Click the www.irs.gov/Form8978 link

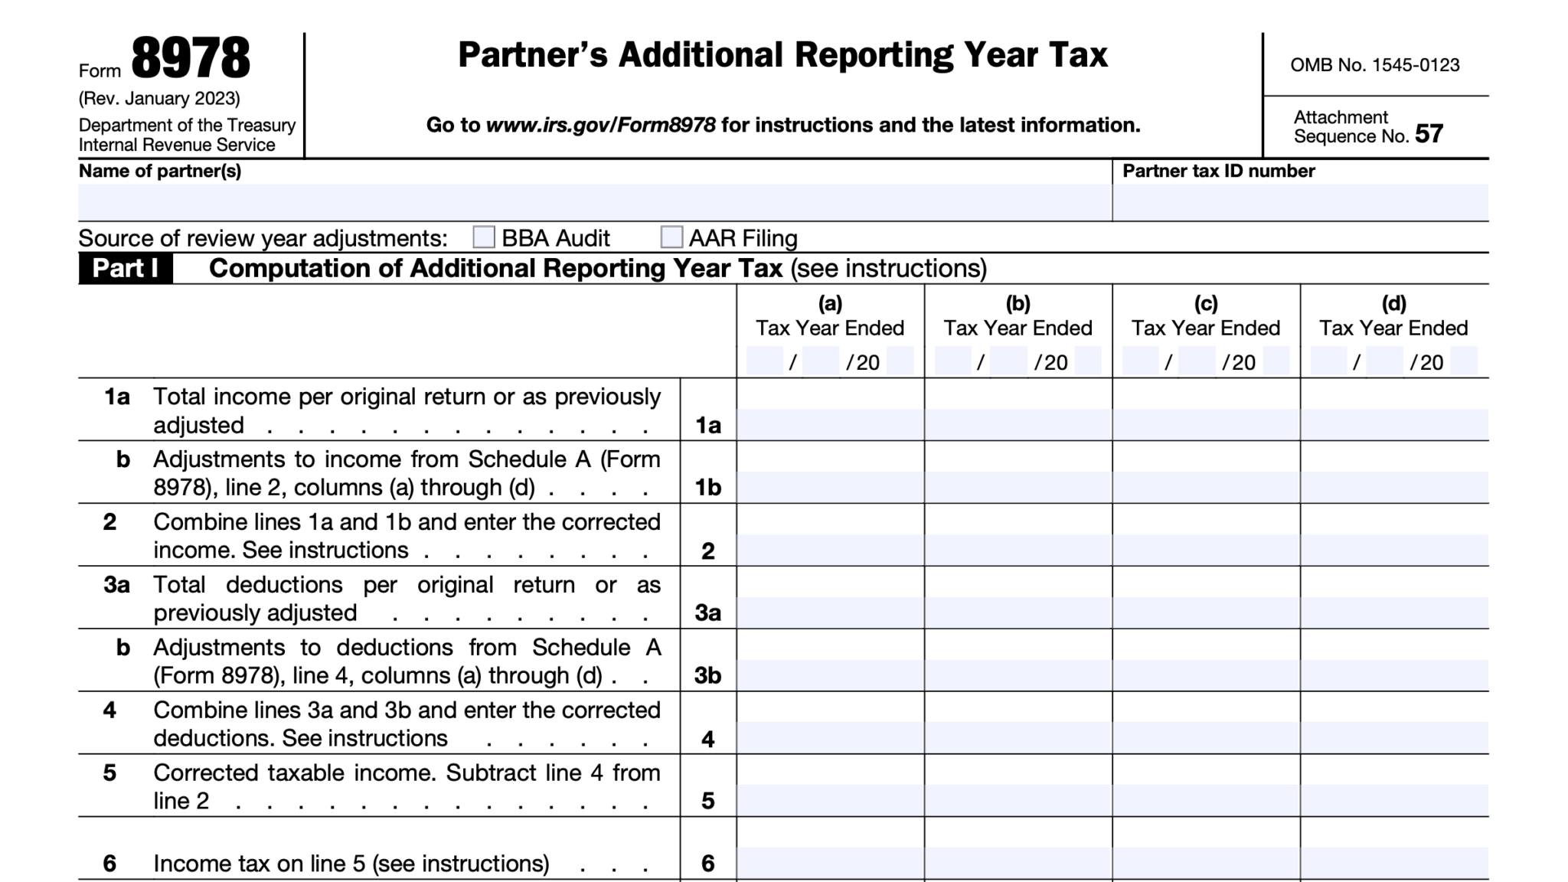(601, 124)
